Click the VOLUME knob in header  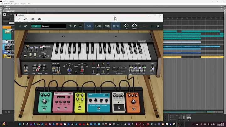134,26
